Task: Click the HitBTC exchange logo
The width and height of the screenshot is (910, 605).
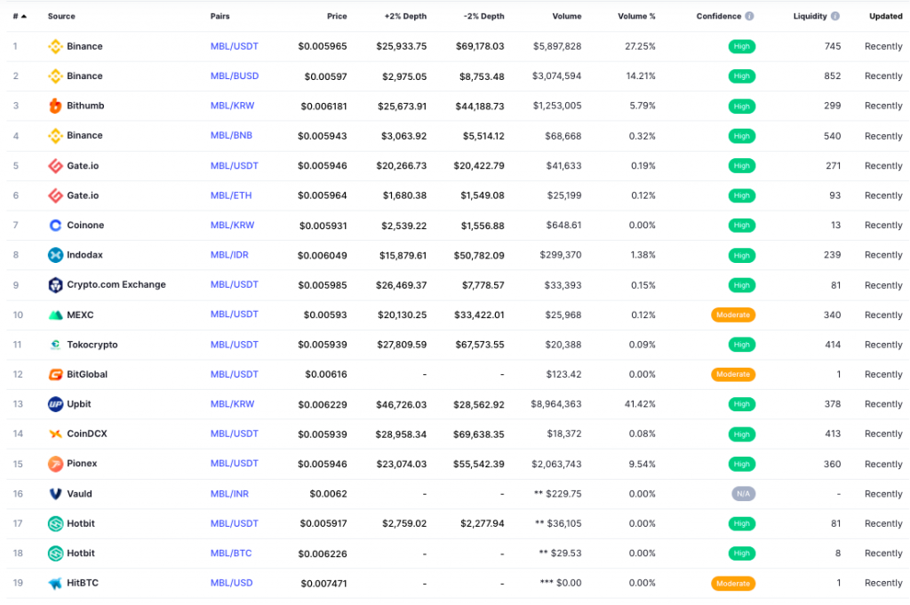Action: pos(55,583)
